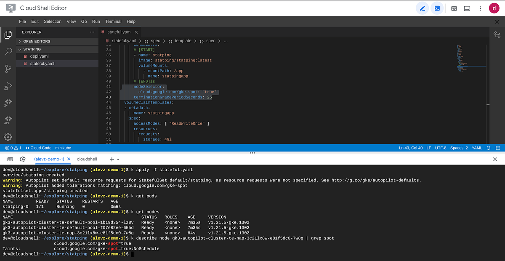Switch to the cloudshell terminal tab
The image size is (505, 261).
87,159
